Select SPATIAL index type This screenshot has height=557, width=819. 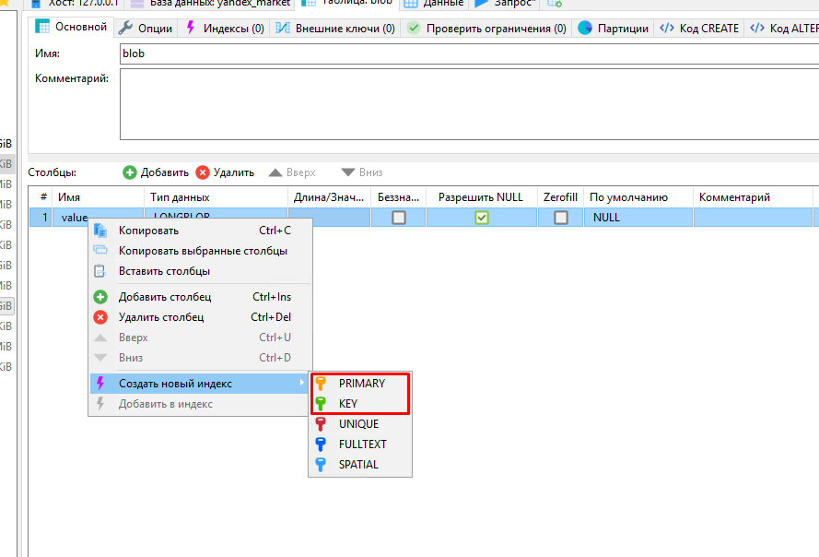click(x=360, y=465)
